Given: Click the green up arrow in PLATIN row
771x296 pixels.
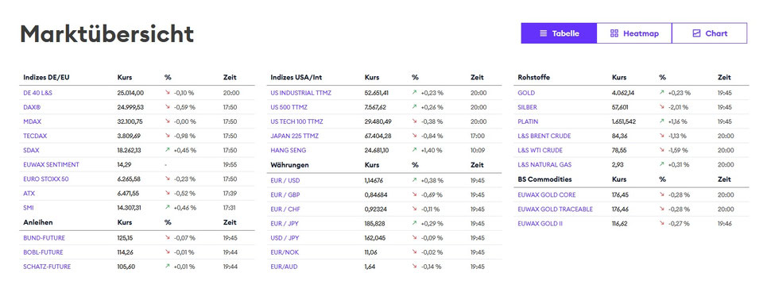Looking at the screenshot, I should tap(662, 121).
